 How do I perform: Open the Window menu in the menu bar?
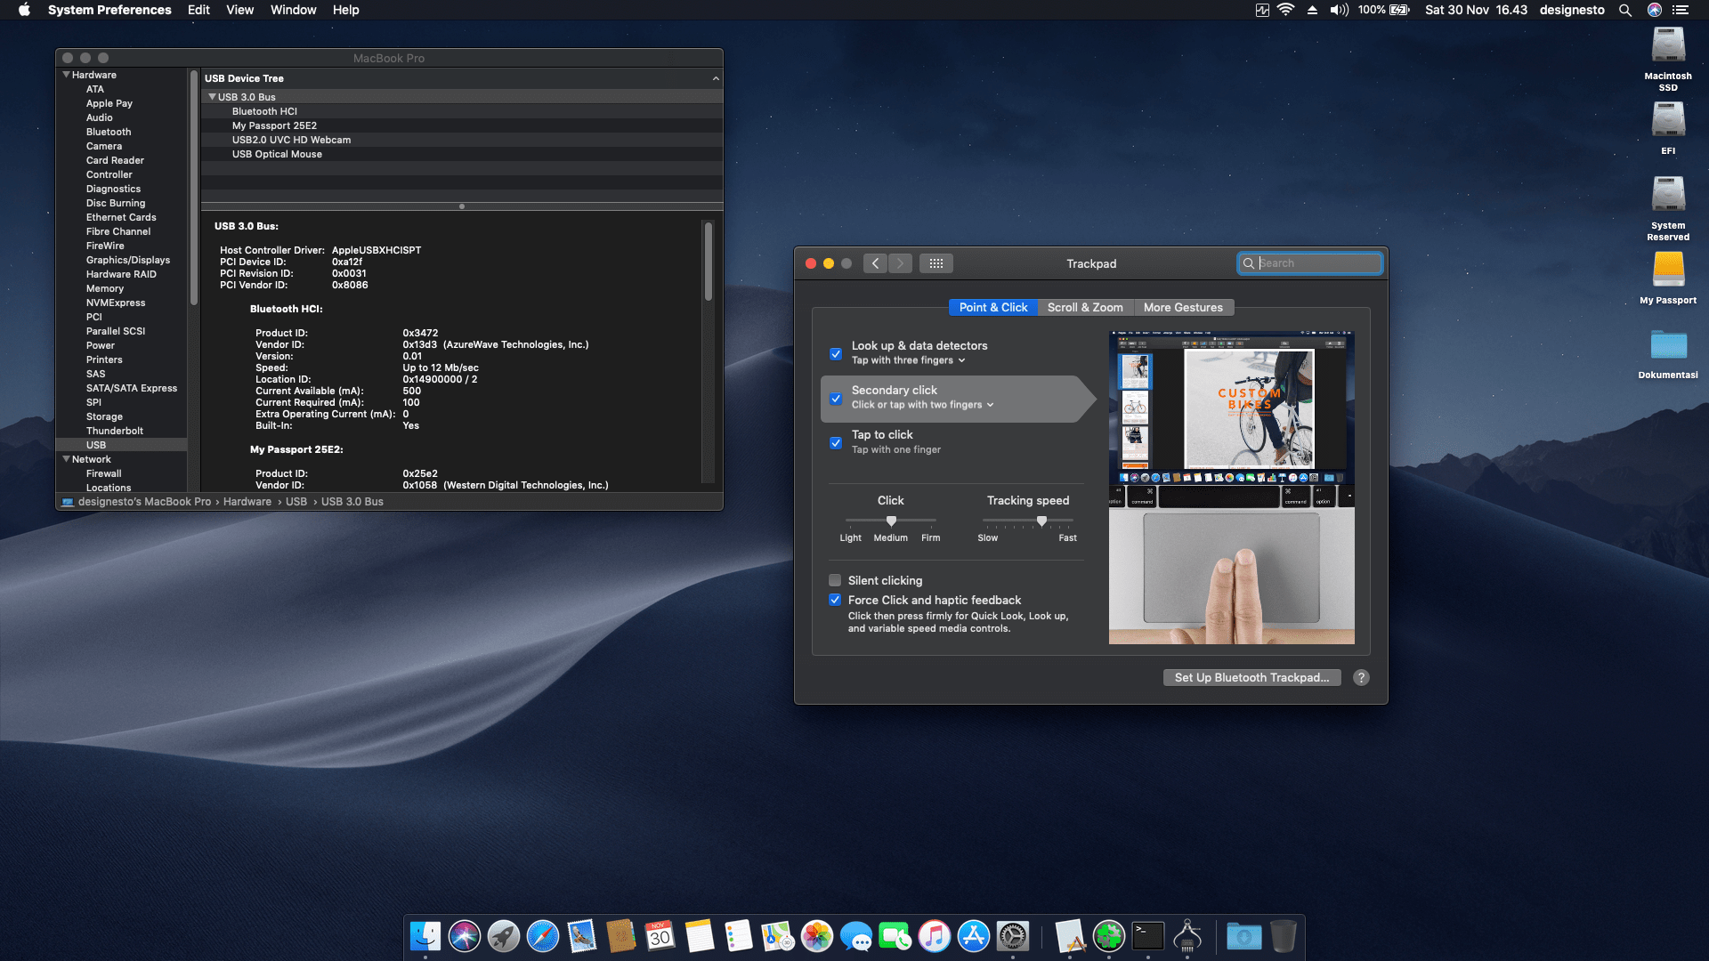(x=294, y=10)
